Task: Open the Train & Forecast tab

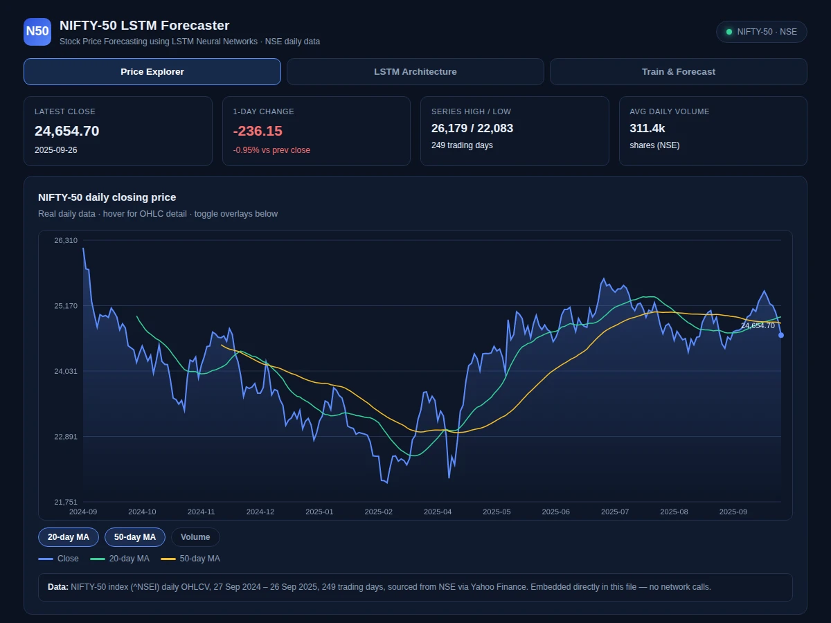Action: point(679,72)
